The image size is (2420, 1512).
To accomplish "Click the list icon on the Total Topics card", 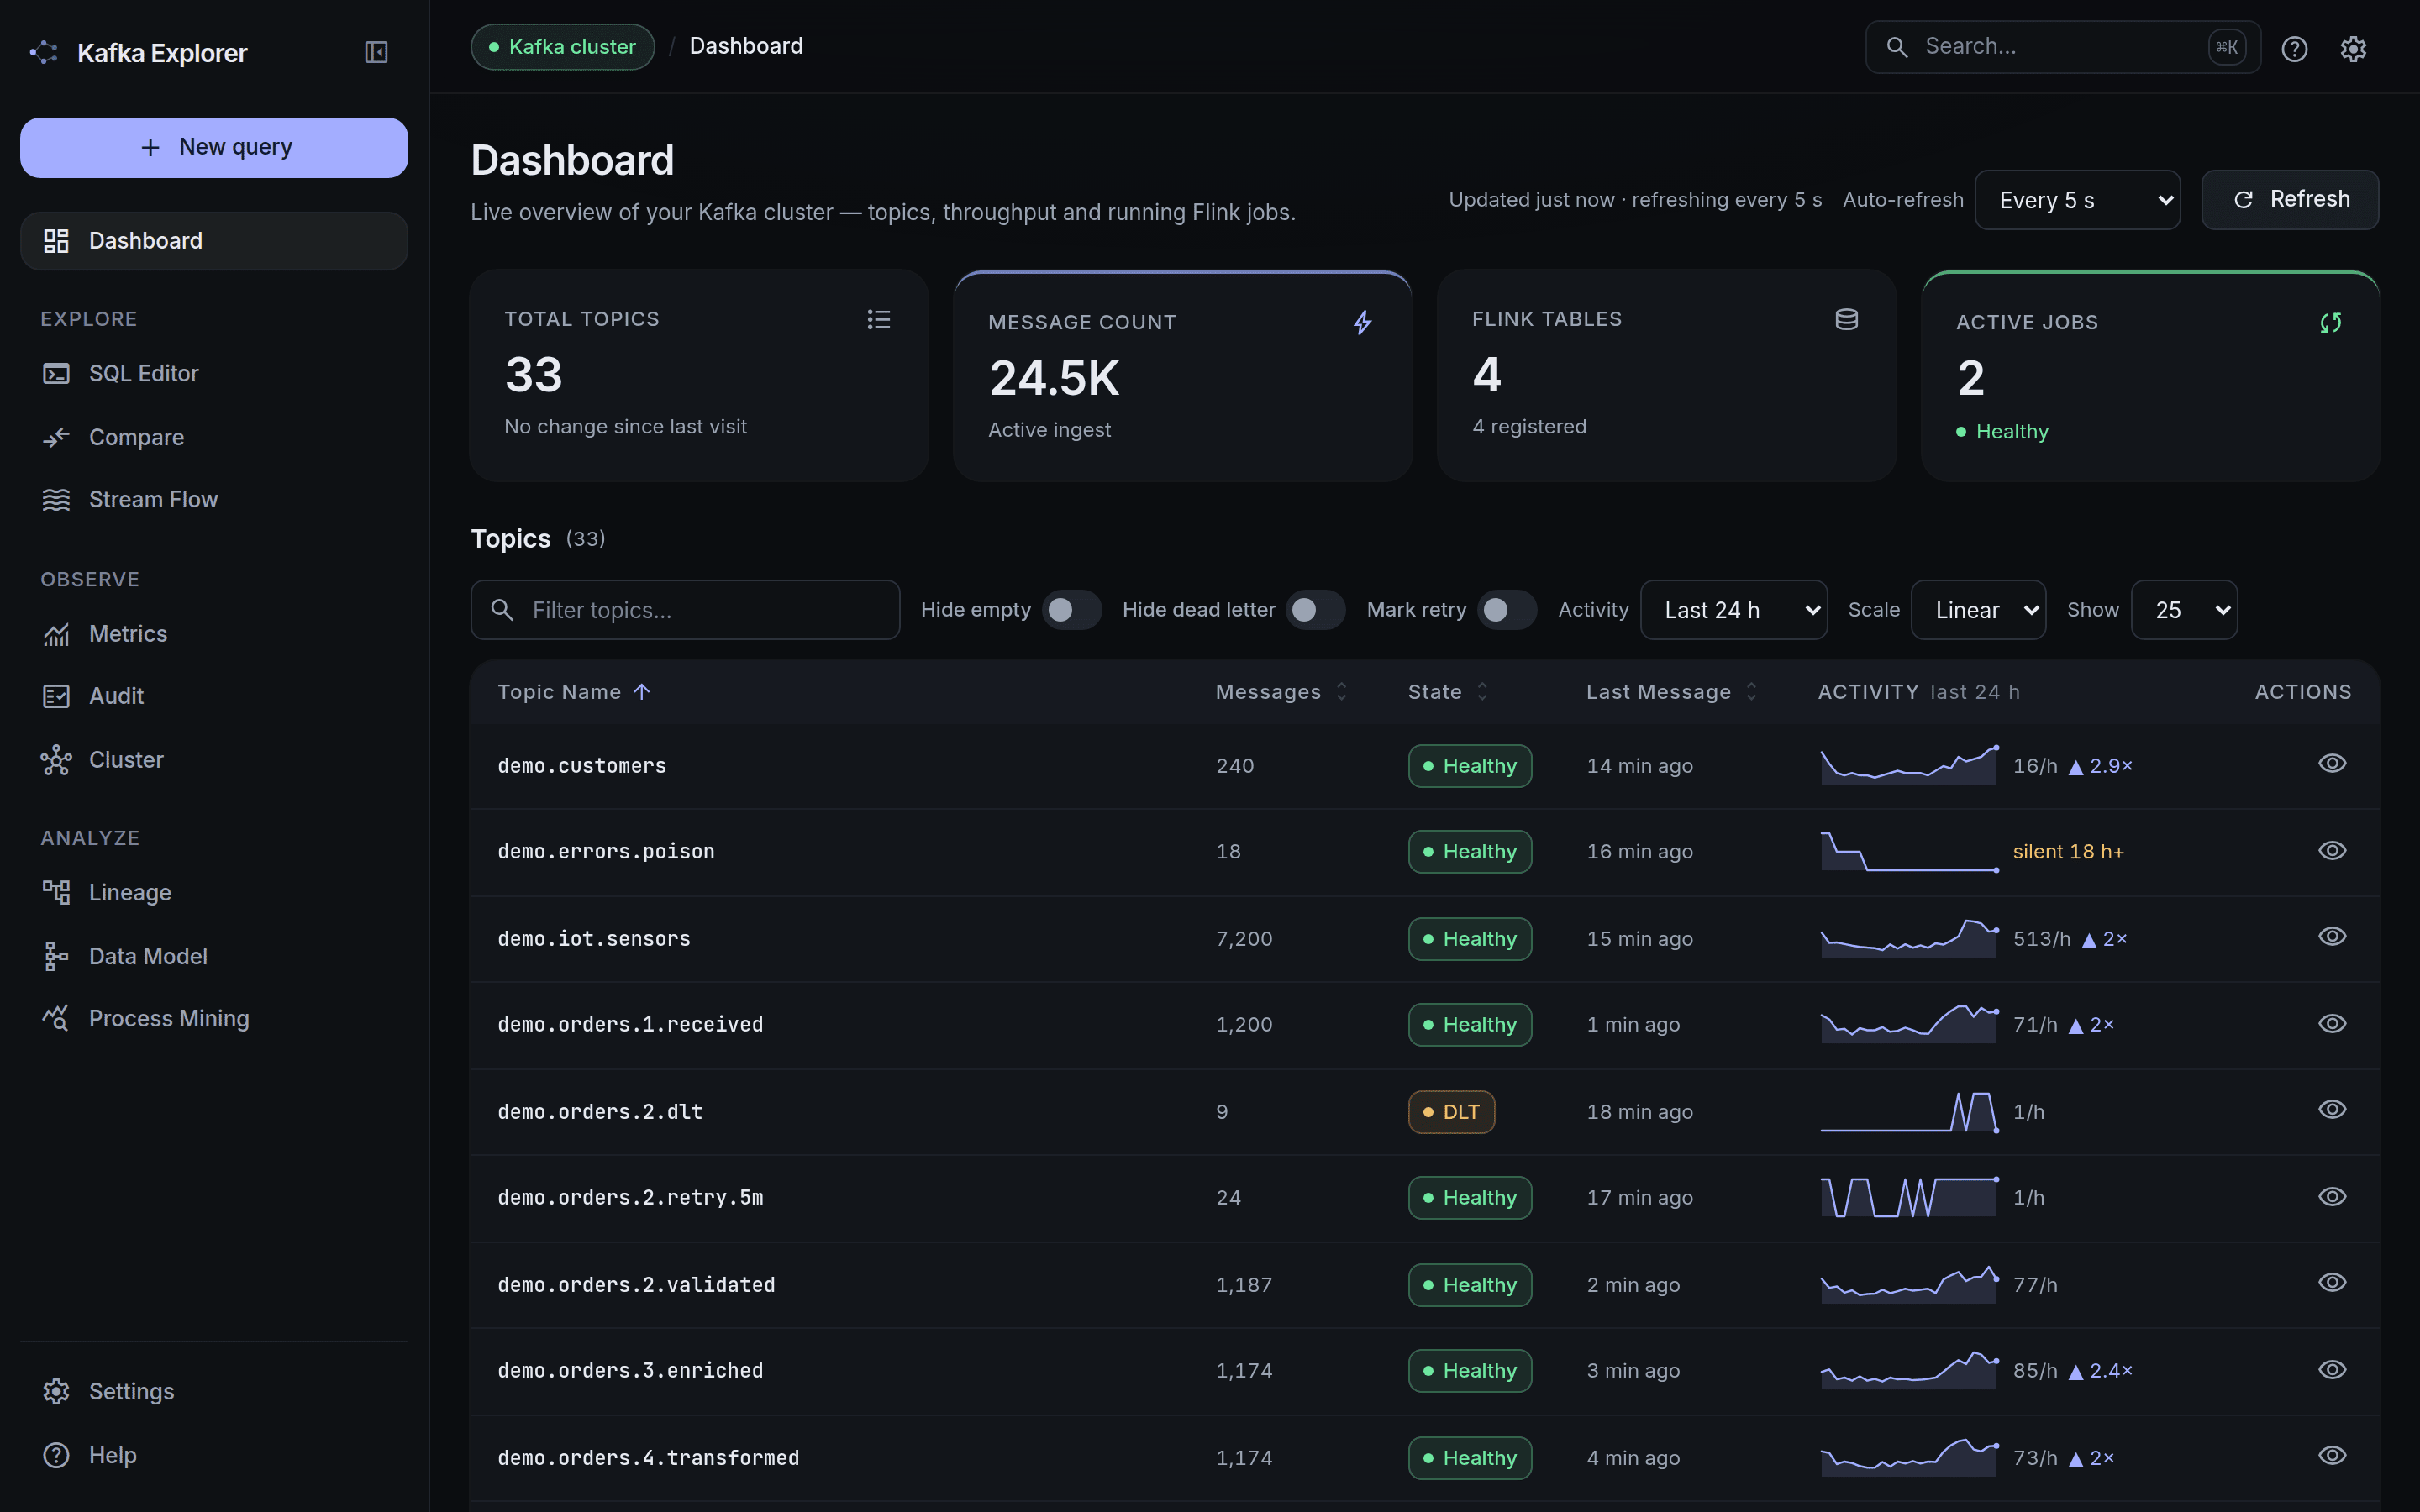I will [878, 319].
